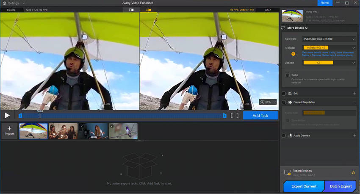This screenshot has height=194, width=360.
Task: Select the woman at studio video thumbnail
Action: pyautogui.click(x=93, y=131)
